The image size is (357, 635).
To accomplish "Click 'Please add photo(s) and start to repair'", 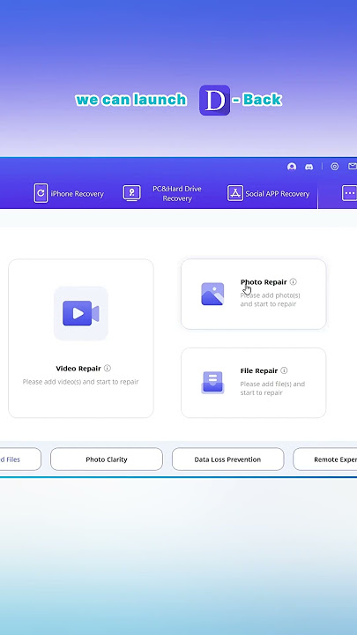I will 271,300.
